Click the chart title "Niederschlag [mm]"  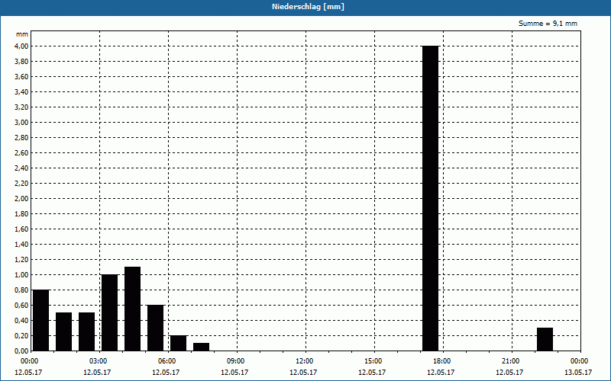click(x=308, y=7)
